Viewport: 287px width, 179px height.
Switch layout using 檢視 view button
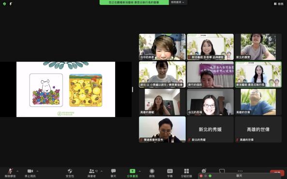click(x=279, y=4)
